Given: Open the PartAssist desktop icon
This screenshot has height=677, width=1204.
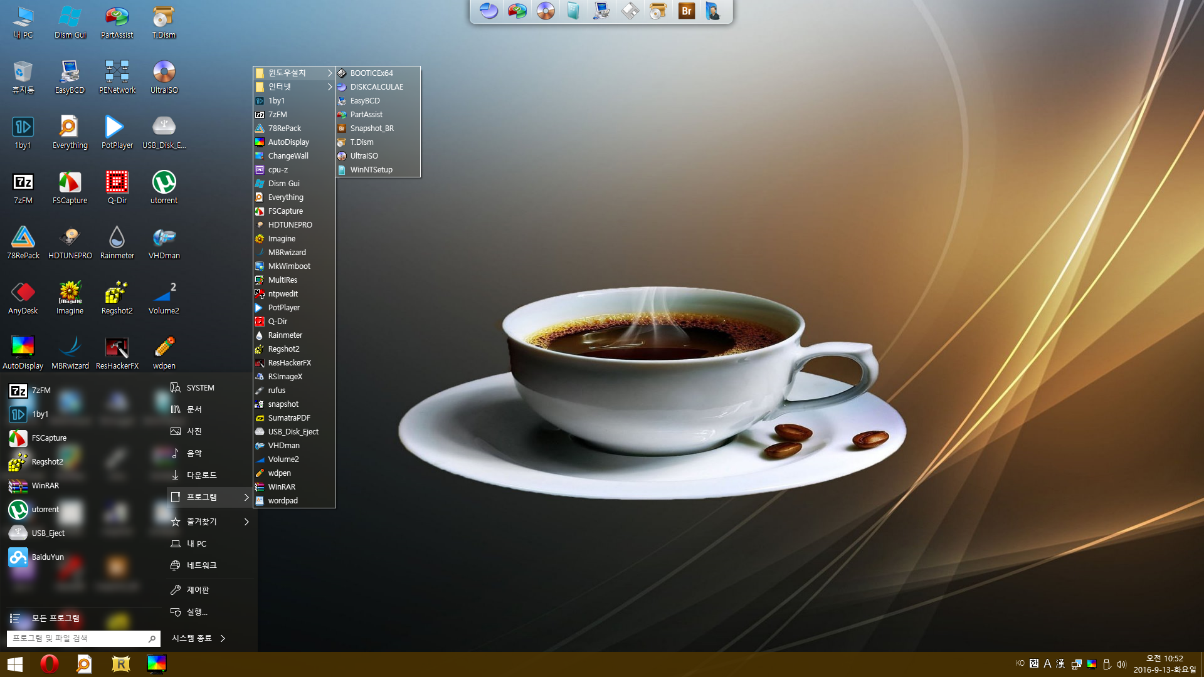Looking at the screenshot, I should pos(117,23).
